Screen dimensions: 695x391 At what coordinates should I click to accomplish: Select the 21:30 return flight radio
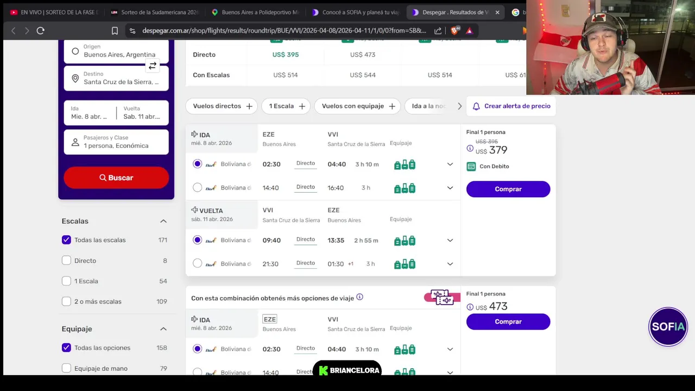click(x=197, y=263)
